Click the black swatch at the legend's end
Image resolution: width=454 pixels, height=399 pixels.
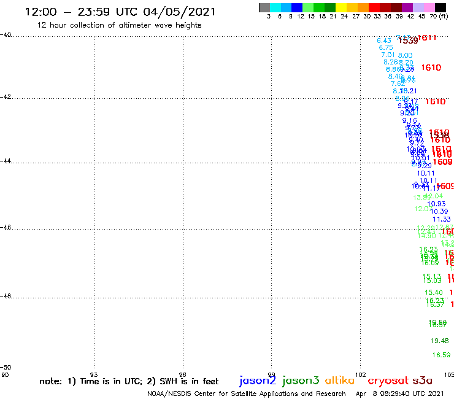441,7
